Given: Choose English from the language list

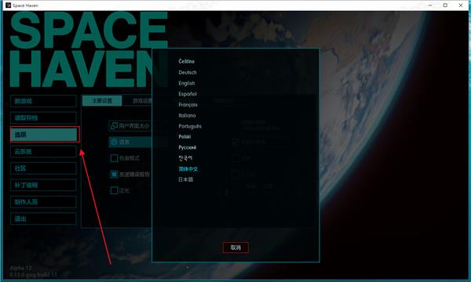Looking at the screenshot, I should (x=187, y=83).
